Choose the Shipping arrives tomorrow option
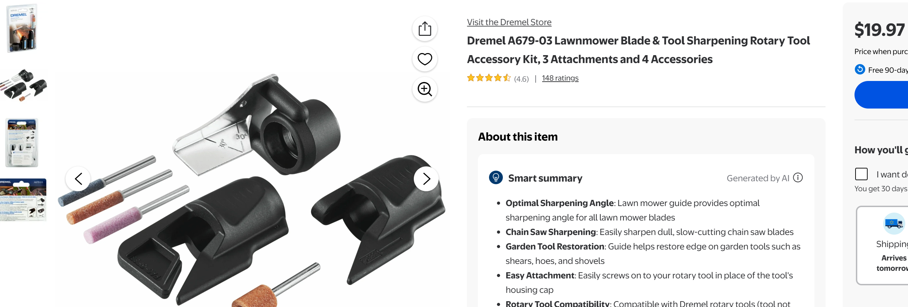The width and height of the screenshot is (908, 307). pos(882,246)
